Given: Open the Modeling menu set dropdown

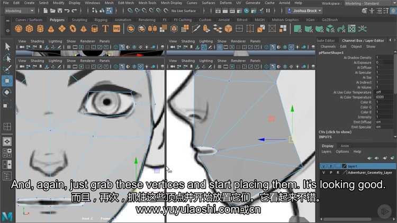Looking at the screenshot, I should pos(20,11).
